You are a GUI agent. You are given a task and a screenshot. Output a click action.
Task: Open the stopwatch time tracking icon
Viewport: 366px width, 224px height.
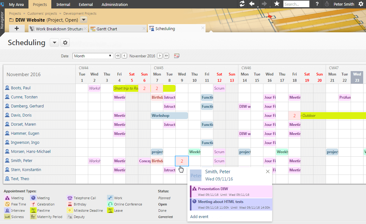click(x=327, y=4)
